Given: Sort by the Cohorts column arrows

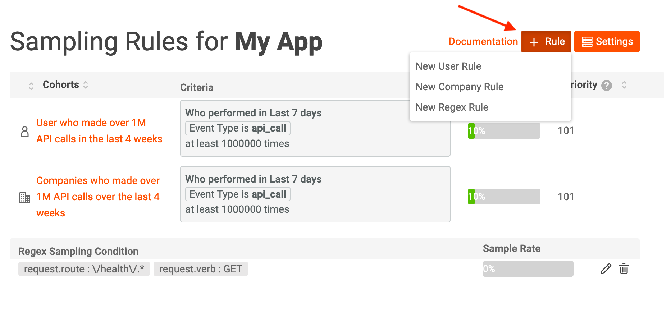Looking at the screenshot, I should coord(86,85).
